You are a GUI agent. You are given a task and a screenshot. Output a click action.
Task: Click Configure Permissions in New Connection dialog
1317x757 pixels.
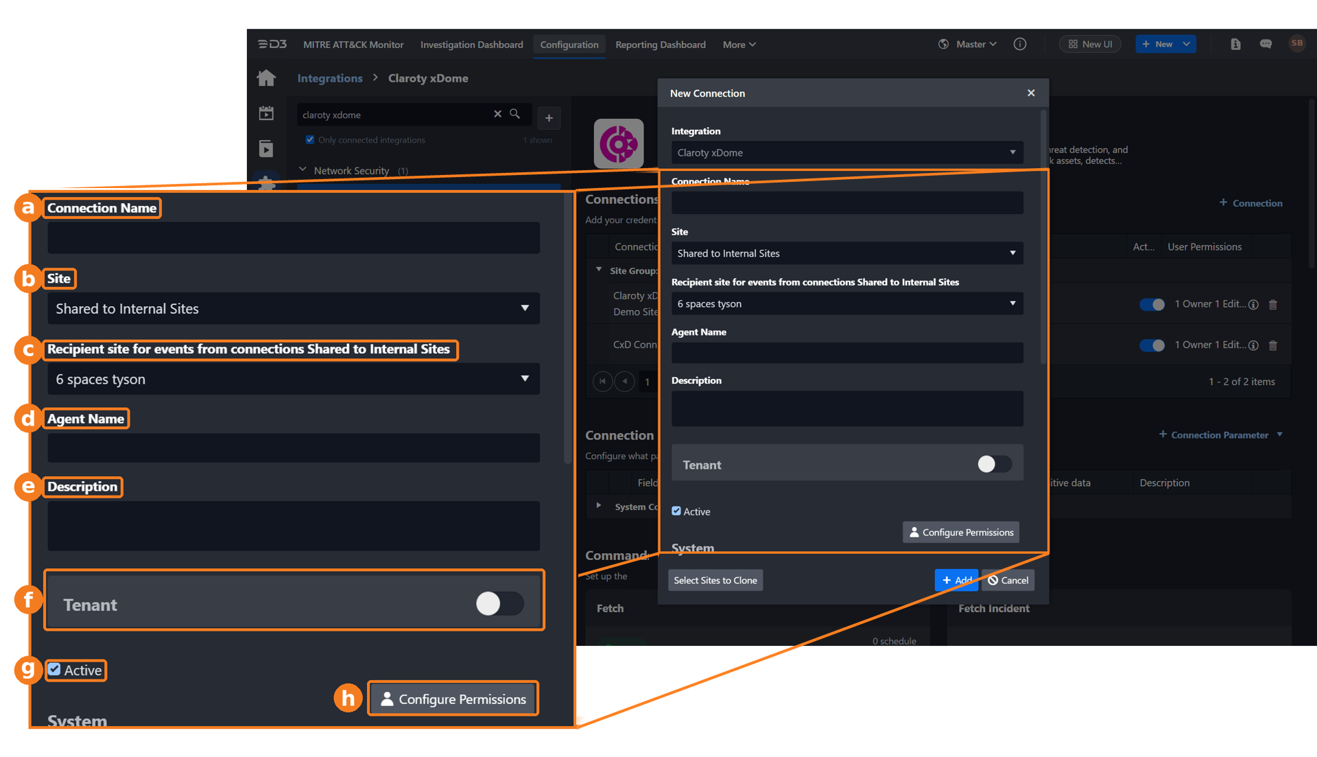(x=960, y=532)
